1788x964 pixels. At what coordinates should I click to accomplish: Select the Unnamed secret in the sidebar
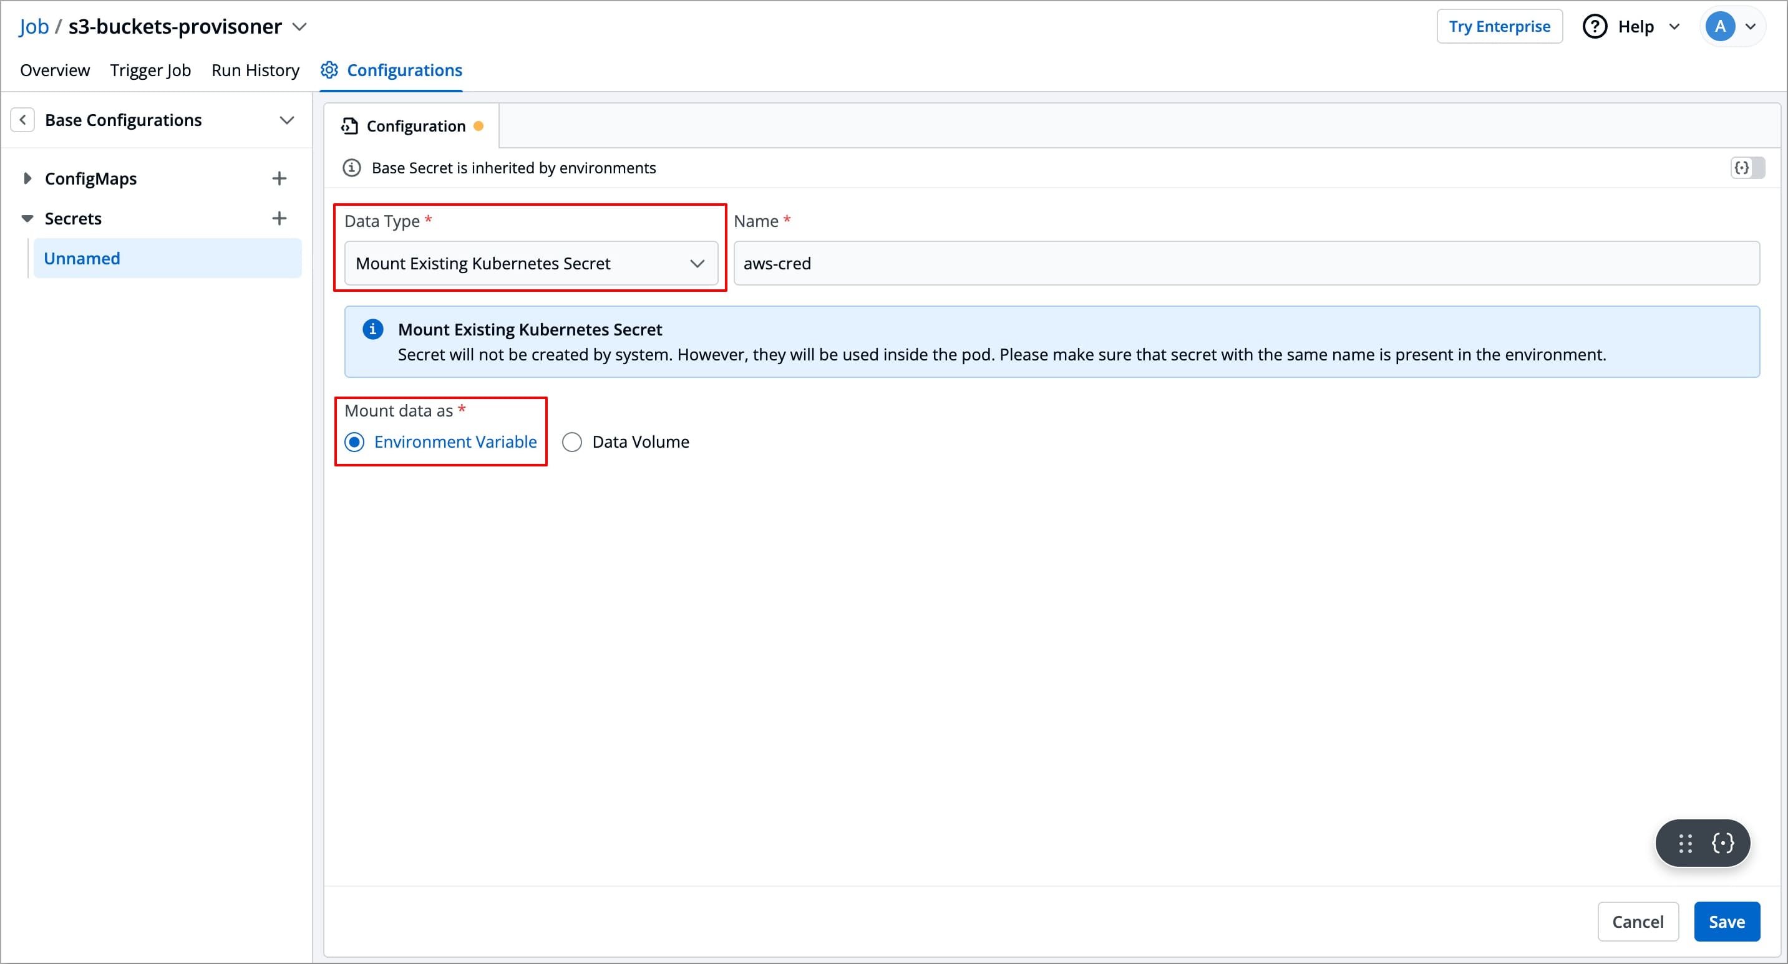pyautogui.click(x=81, y=258)
